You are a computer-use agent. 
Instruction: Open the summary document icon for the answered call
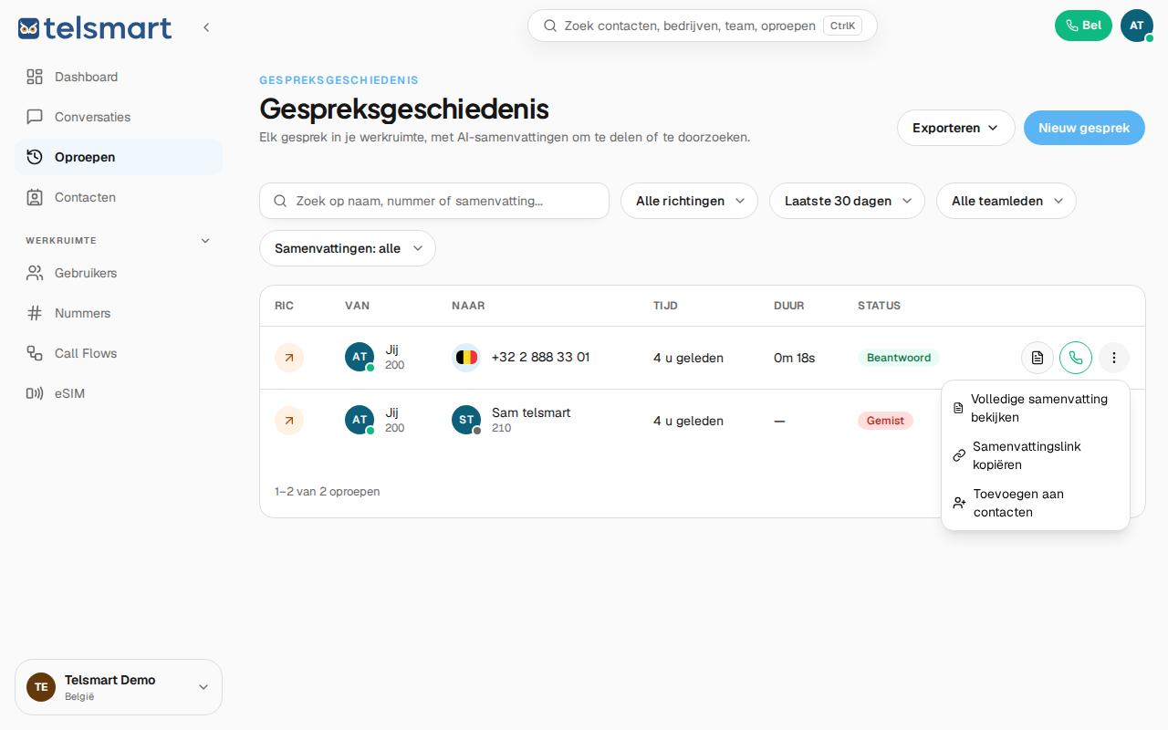pyautogui.click(x=1038, y=358)
